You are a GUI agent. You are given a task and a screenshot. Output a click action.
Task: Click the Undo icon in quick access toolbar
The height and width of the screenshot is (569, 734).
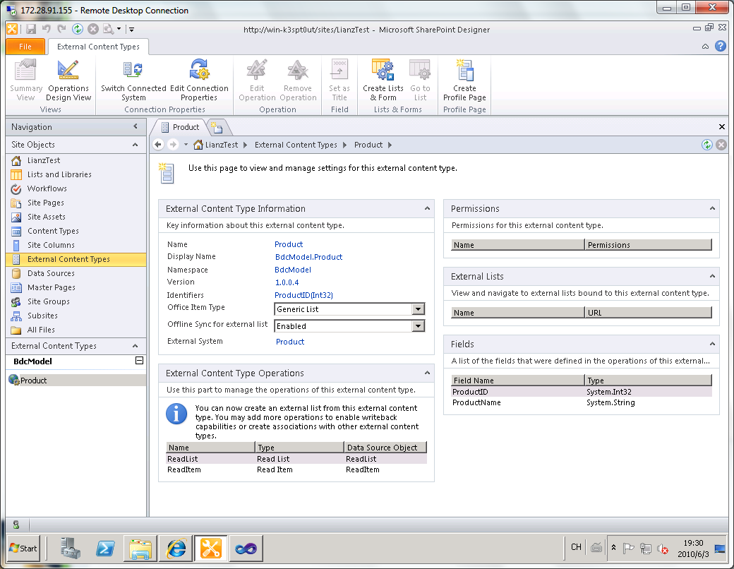click(x=47, y=29)
